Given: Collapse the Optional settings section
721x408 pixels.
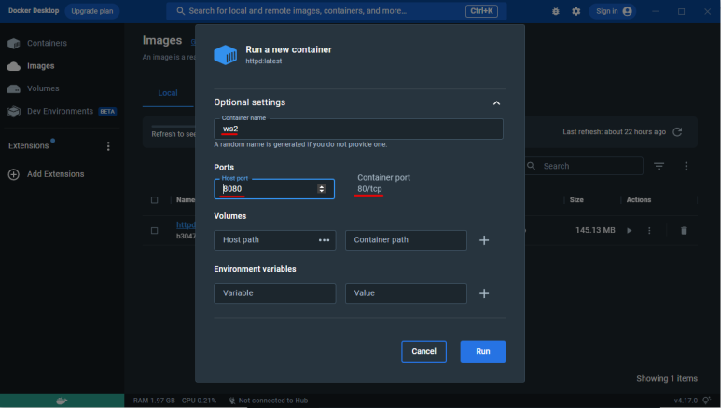Looking at the screenshot, I should tap(496, 102).
